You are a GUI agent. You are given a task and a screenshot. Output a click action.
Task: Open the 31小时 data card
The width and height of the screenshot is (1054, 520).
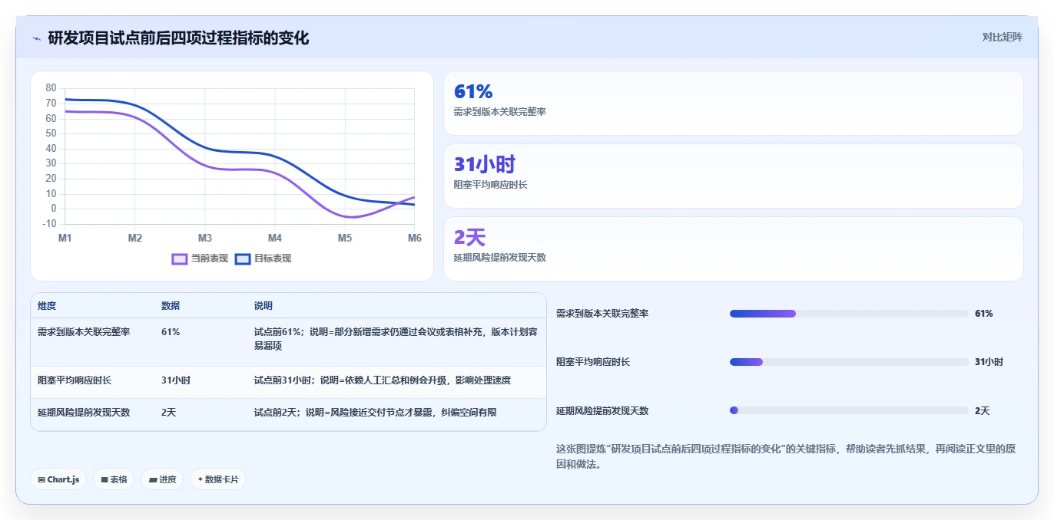pyautogui.click(x=734, y=176)
